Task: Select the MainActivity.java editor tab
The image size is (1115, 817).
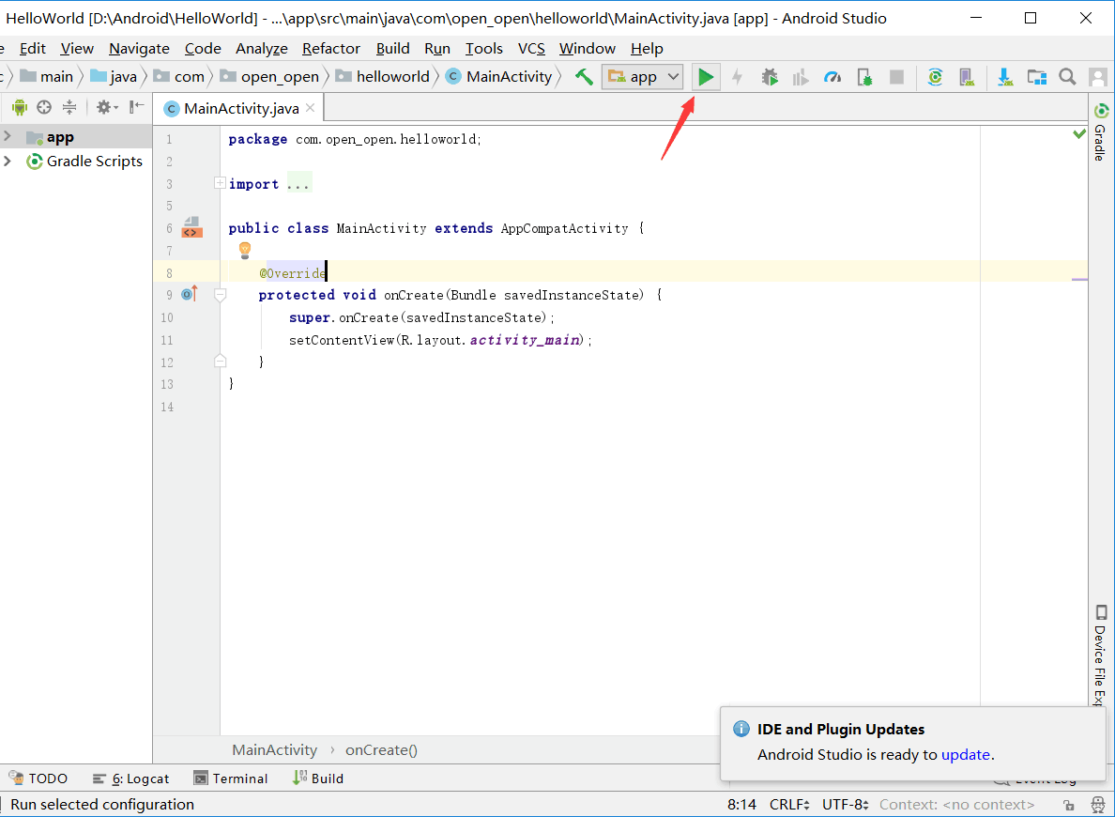Action: pyautogui.click(x=240, y=108)
